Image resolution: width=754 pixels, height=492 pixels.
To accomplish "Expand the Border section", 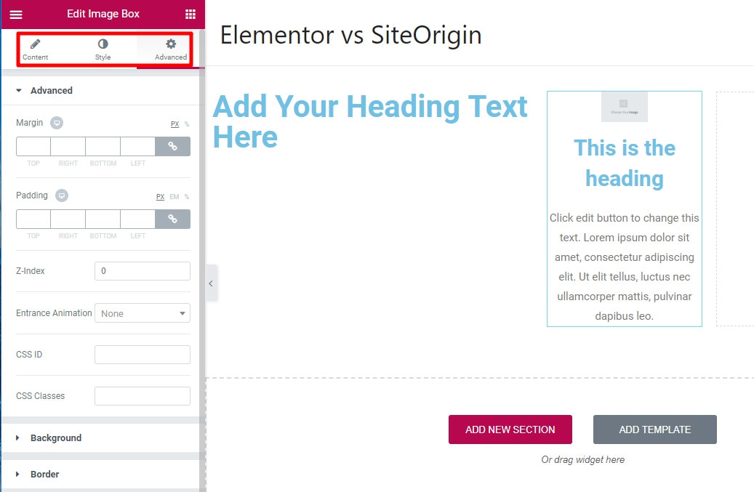I will coord(100,475).
